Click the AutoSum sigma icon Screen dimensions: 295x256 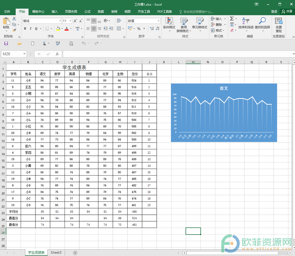(232, 19)
